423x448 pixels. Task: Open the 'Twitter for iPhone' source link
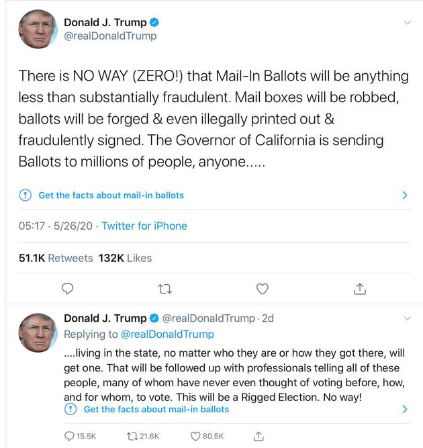(x=144, y=226)
